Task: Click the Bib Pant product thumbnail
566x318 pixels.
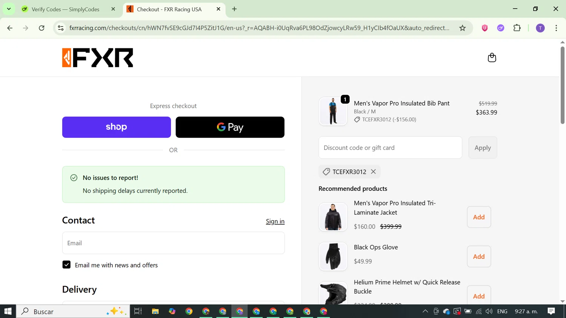Action: [333, 112]
